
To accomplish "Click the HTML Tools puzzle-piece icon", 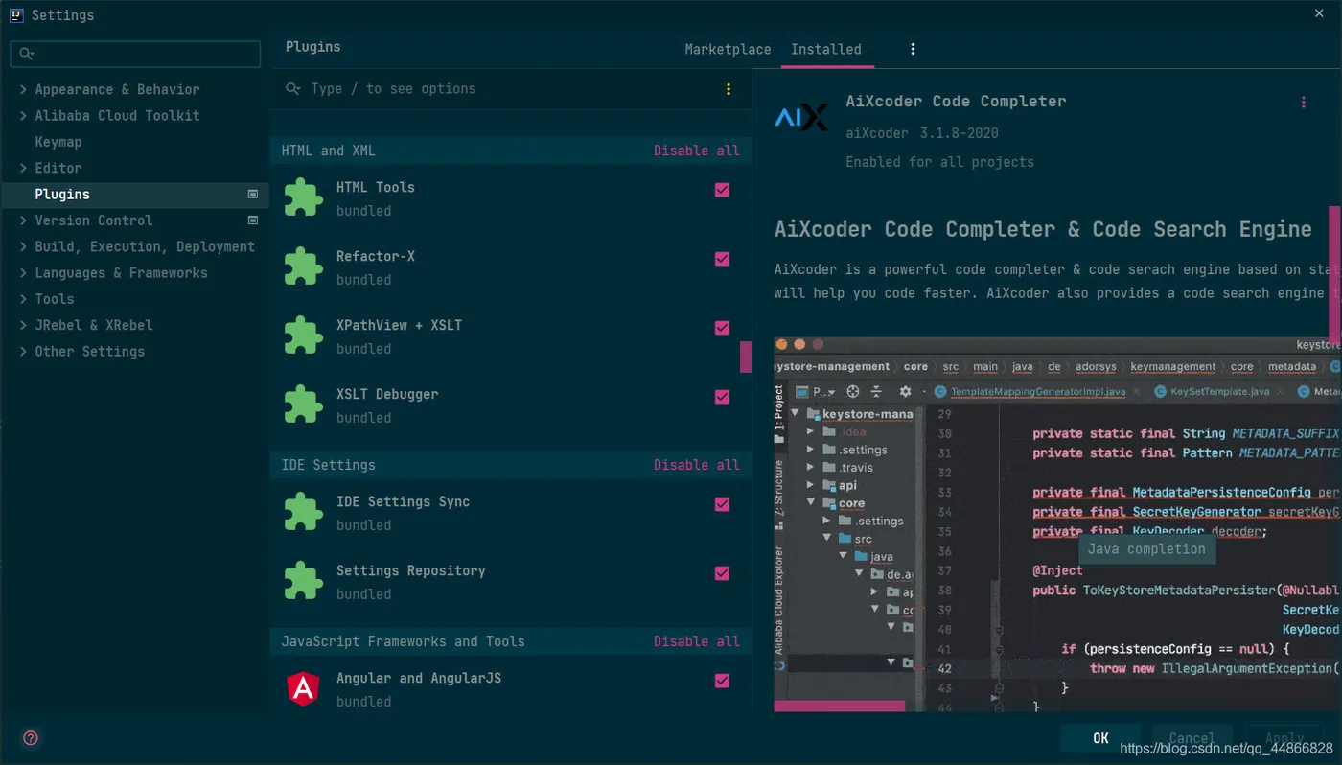I will 303,198.
